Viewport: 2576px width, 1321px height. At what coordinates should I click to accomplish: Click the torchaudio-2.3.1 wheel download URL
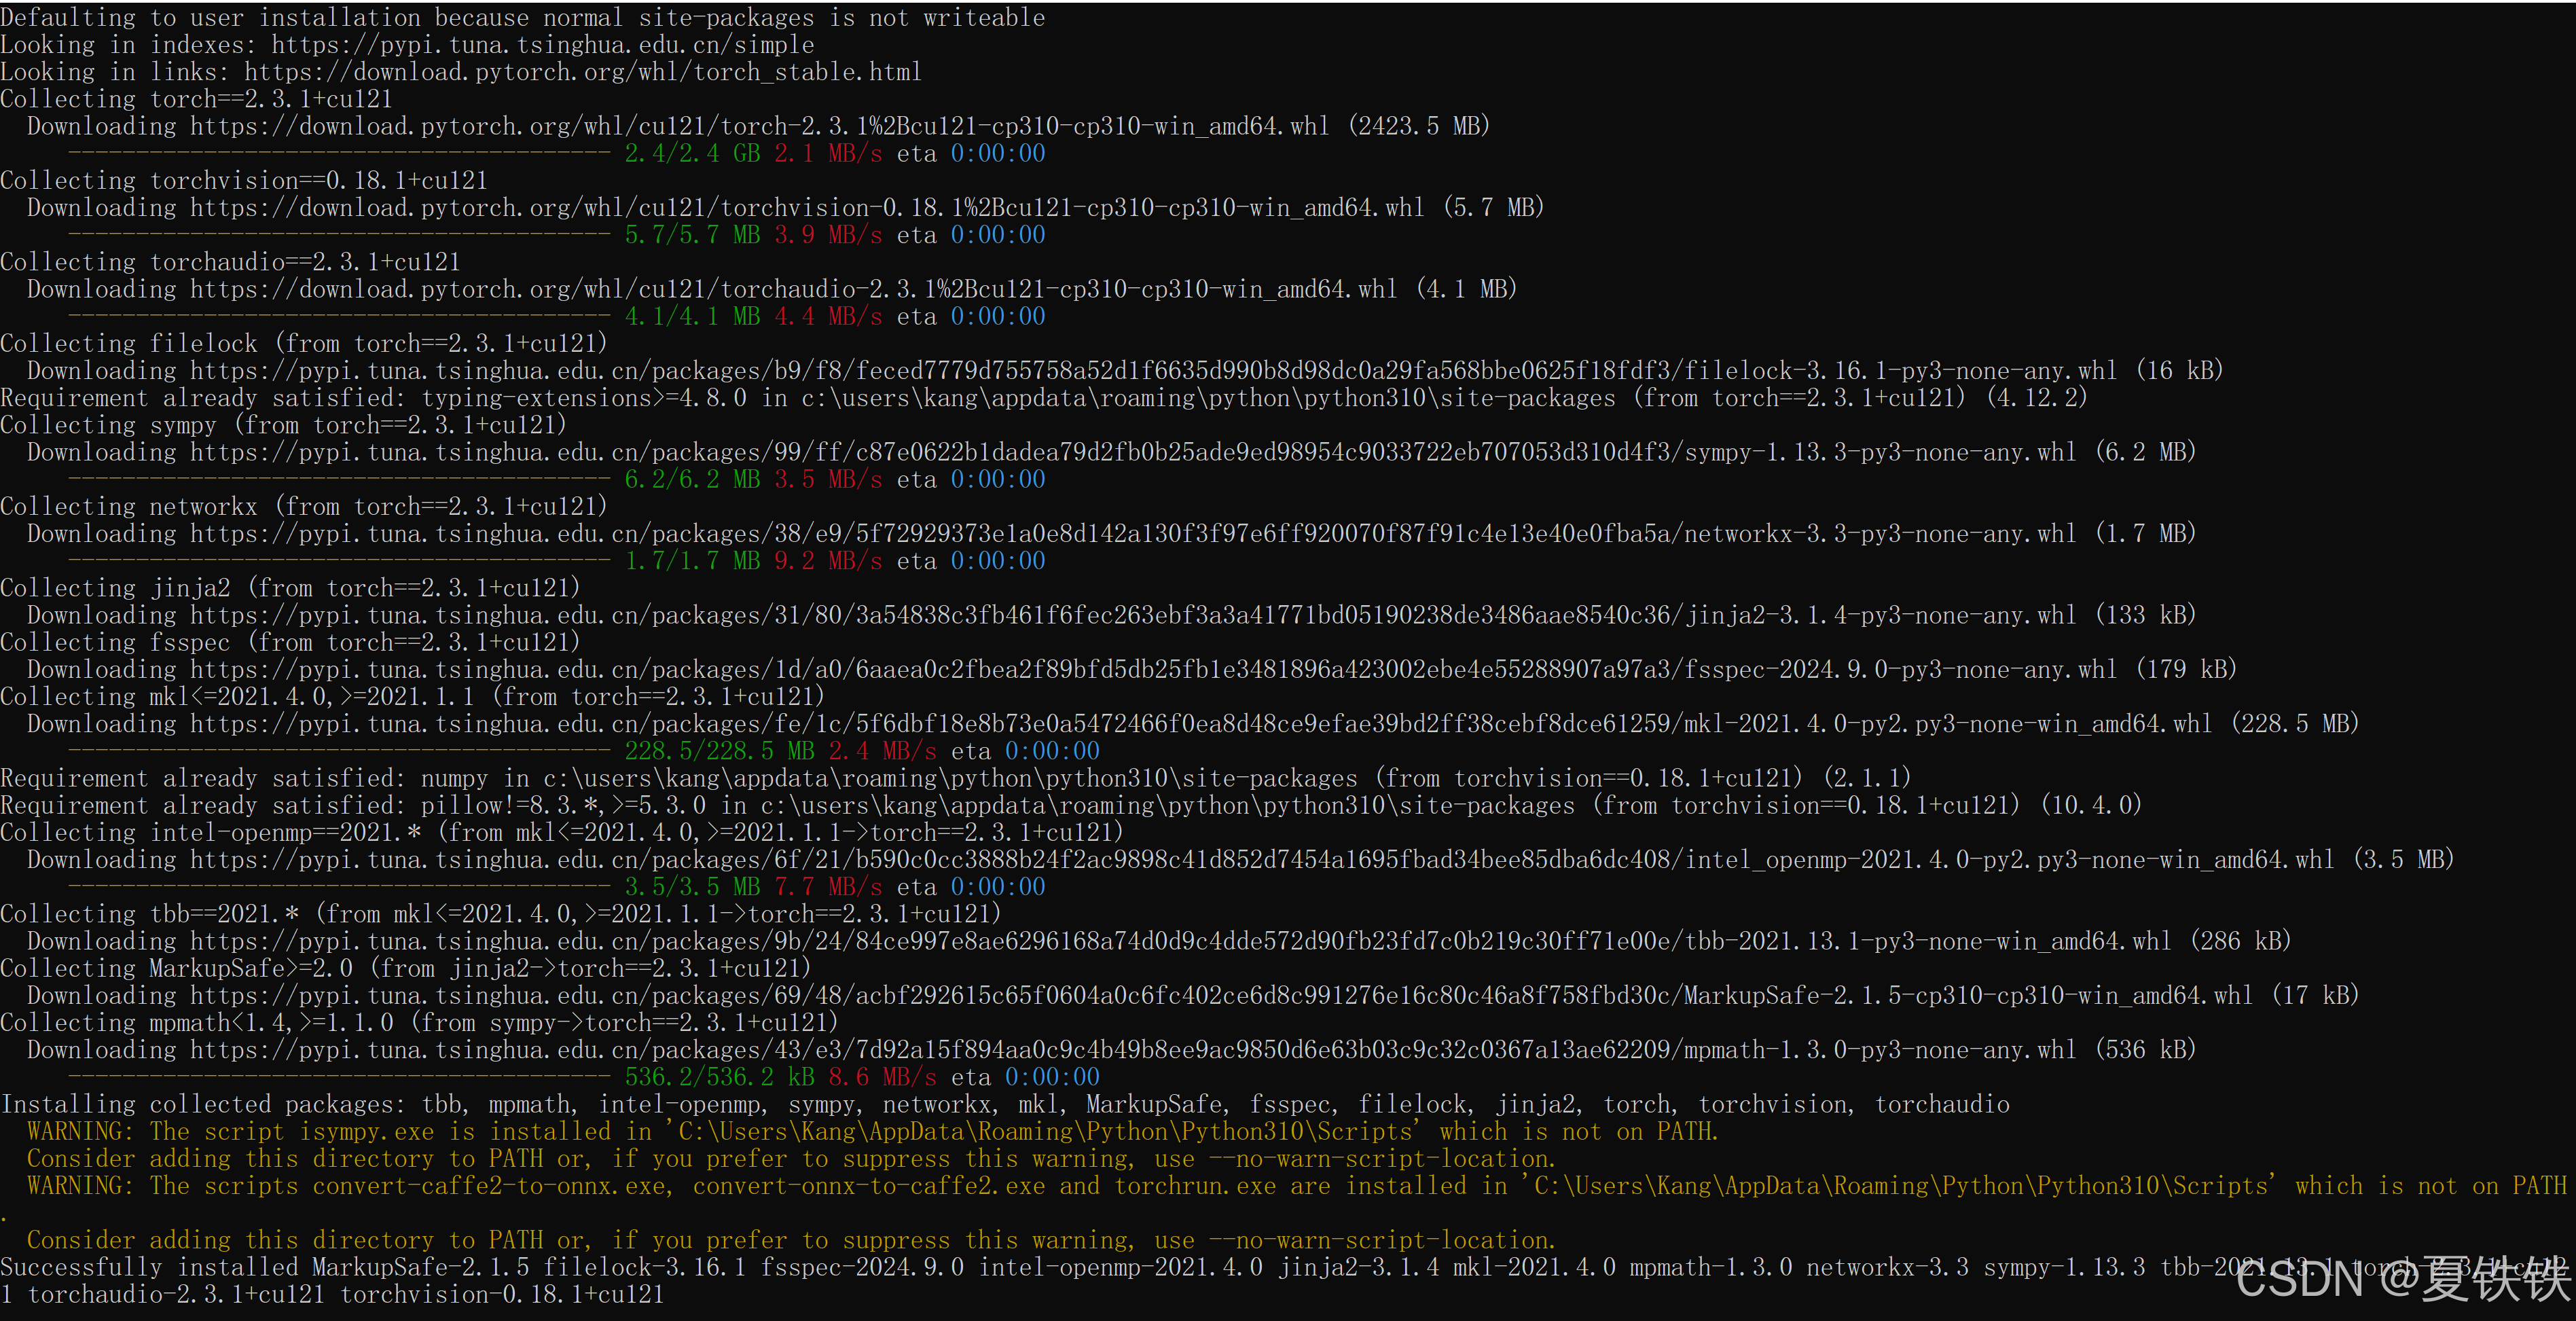point(793,289)
